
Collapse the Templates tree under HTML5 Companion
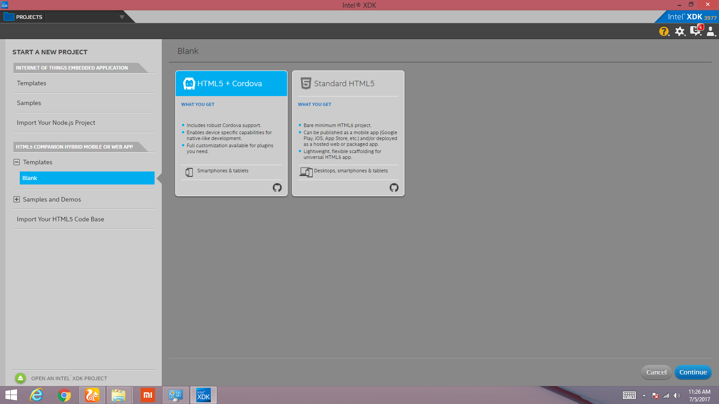(17, 162)
